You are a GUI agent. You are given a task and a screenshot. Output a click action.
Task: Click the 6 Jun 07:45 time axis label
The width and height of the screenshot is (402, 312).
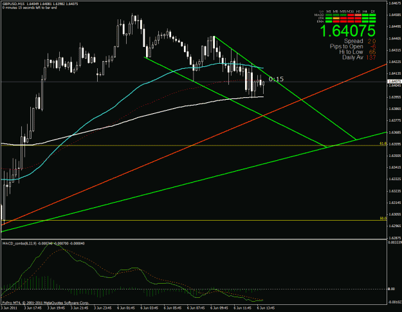point(196,308)
